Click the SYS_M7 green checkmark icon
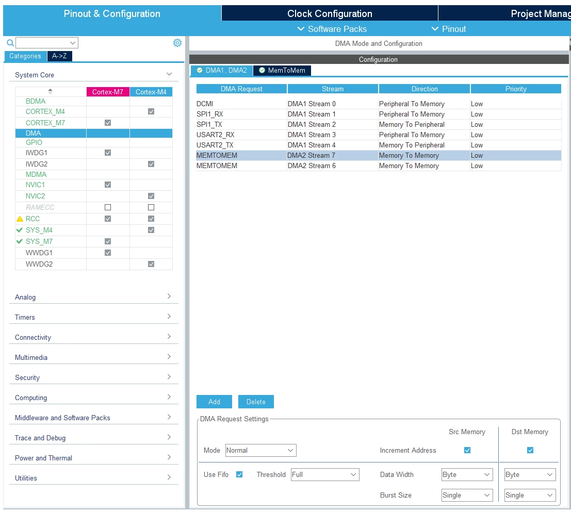Viewport: 571px width, 512px height. click(20, 241)
